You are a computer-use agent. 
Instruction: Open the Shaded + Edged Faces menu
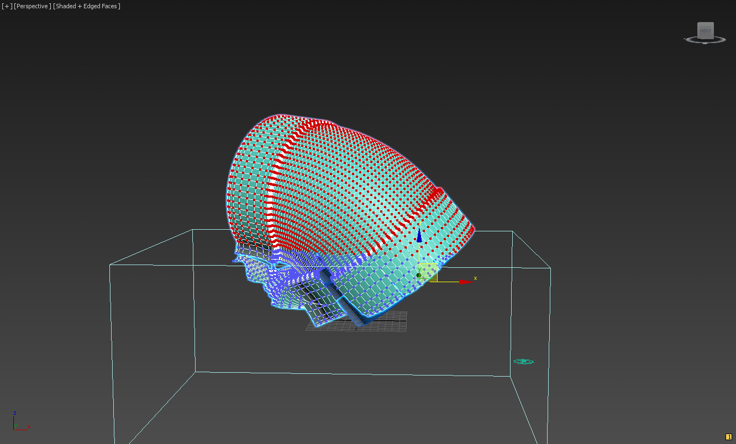[87, 6]
